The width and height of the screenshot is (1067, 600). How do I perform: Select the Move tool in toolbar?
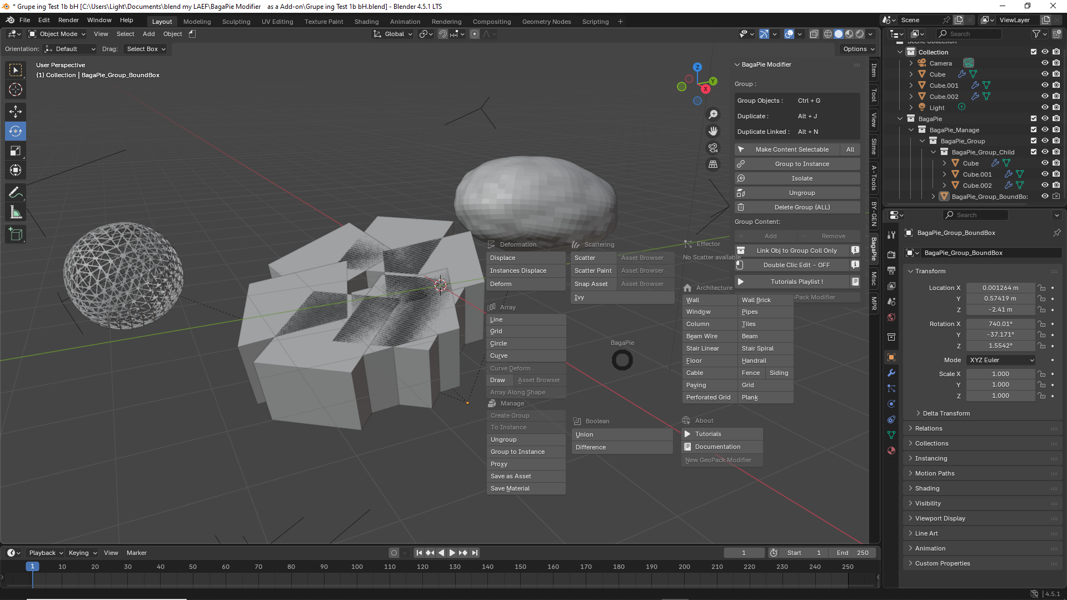(16, 111)
